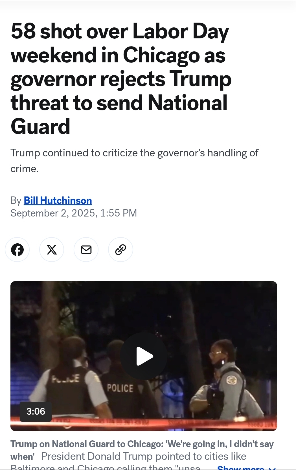Expand the caption with Show more
Image resolution: width=296 pixels, height=470 pixels.
coord(241,467)
